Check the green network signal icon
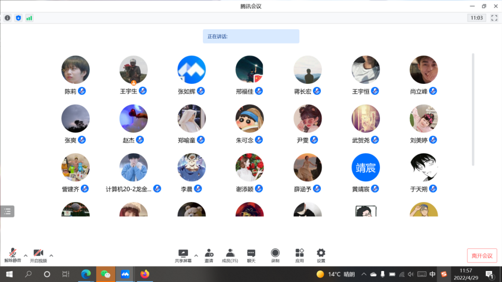 29,18
